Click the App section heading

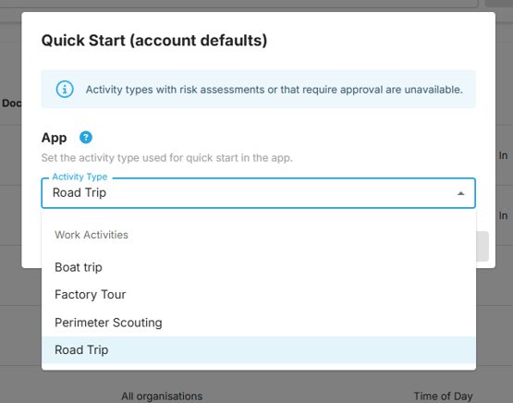pos(54,138)
